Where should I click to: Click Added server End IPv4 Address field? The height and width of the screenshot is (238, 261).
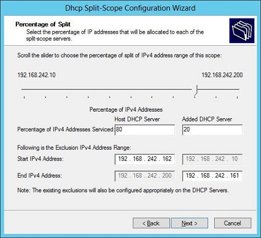213,176
